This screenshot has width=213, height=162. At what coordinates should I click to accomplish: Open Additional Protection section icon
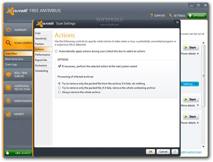click(9, 88)
